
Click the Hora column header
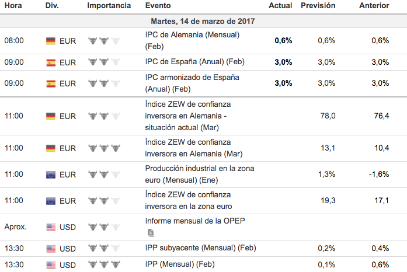13,5
